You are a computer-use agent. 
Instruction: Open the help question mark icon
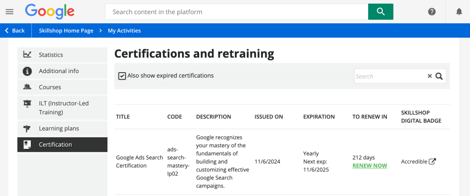[x=431, y=11]
